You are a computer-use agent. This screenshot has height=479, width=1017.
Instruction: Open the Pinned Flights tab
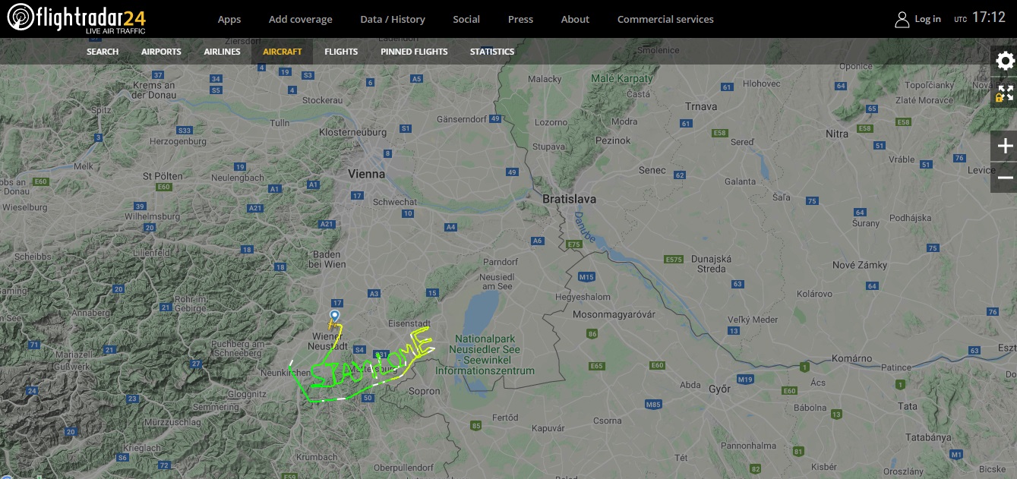coord(414,52)
